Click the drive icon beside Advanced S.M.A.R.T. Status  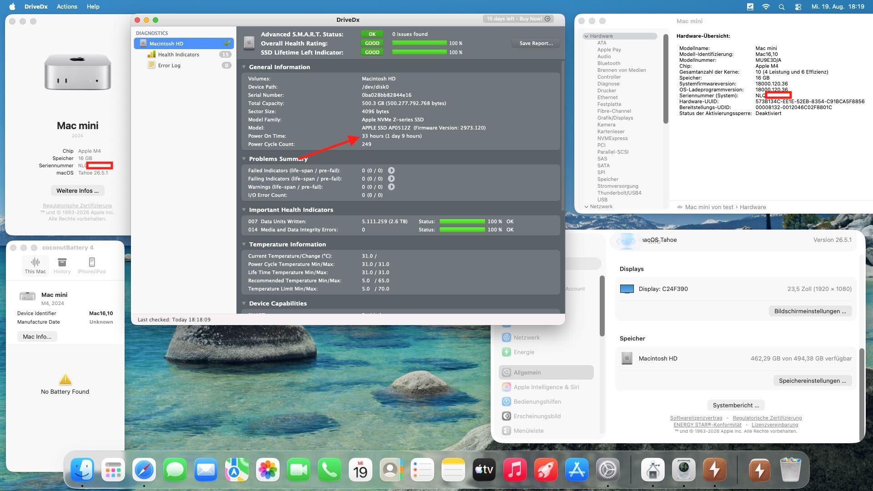(x=249, y=43)
